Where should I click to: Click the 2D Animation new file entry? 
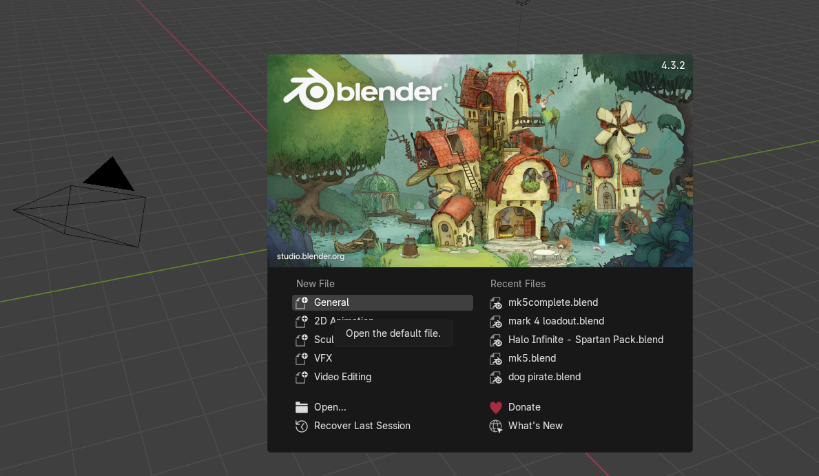click(382, 321)
